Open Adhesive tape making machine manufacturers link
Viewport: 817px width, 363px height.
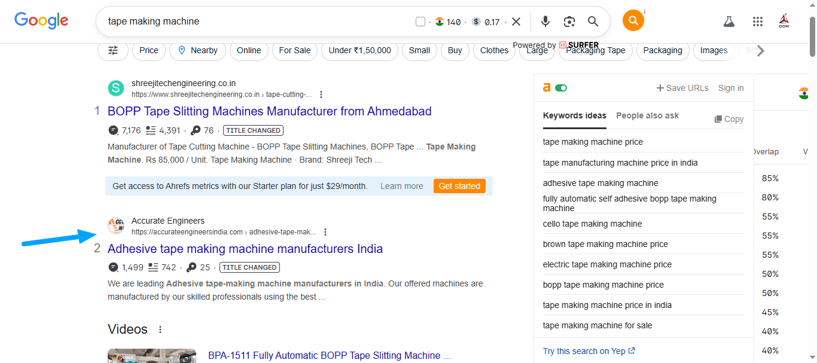pyautogui.click(x=245, y=249)
